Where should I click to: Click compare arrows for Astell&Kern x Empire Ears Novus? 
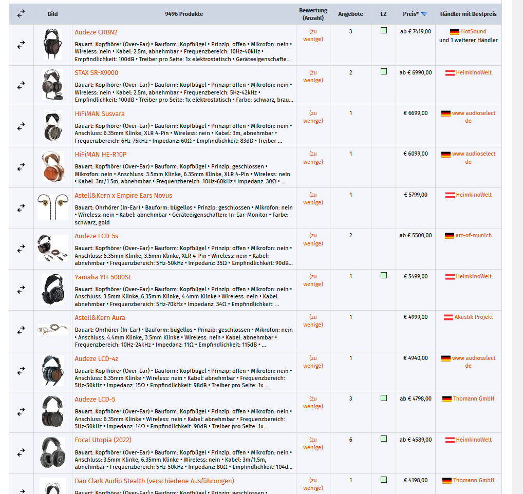click(21, 208)
